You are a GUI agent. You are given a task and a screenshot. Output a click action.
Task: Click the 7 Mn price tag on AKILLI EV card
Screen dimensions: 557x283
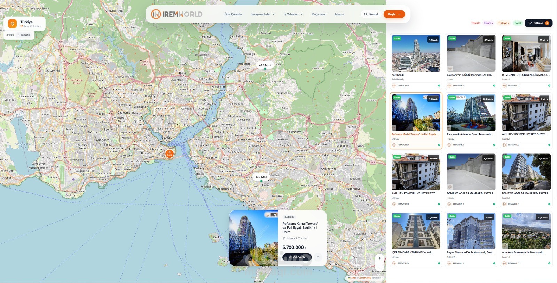point(544,99)
